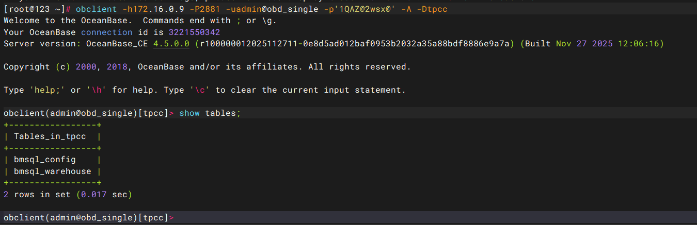The height and width of the screenshot is (225, 697).
Task: Click the Copyright notice line
Action: [x=207, y=67]
